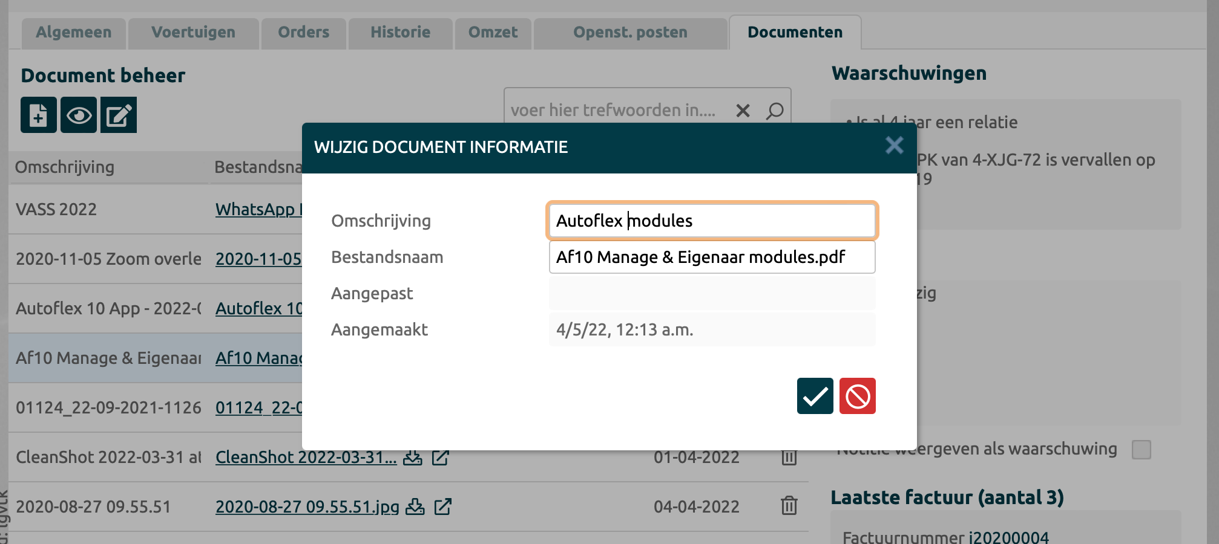Viewport: 1219px width, 544px height.
Task: Open the Openst. posten tab
Action: click(630, 33)
